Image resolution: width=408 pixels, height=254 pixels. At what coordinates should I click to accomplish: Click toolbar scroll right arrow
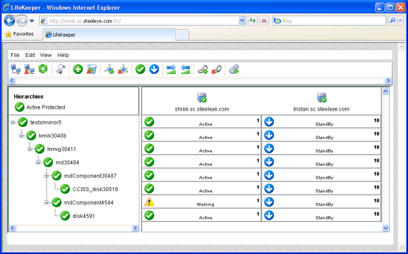pos(388,81)
